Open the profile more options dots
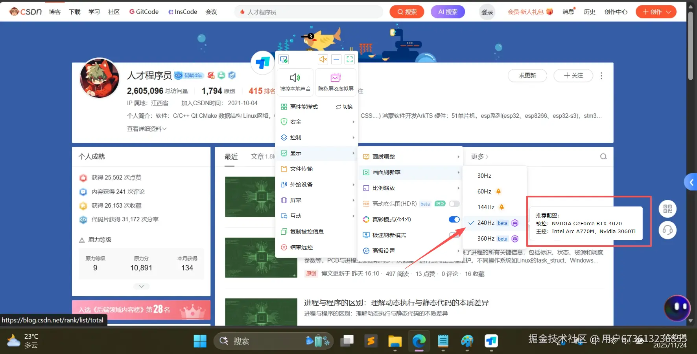This screenshot has width=697, height=354. [x=601, y=76]
